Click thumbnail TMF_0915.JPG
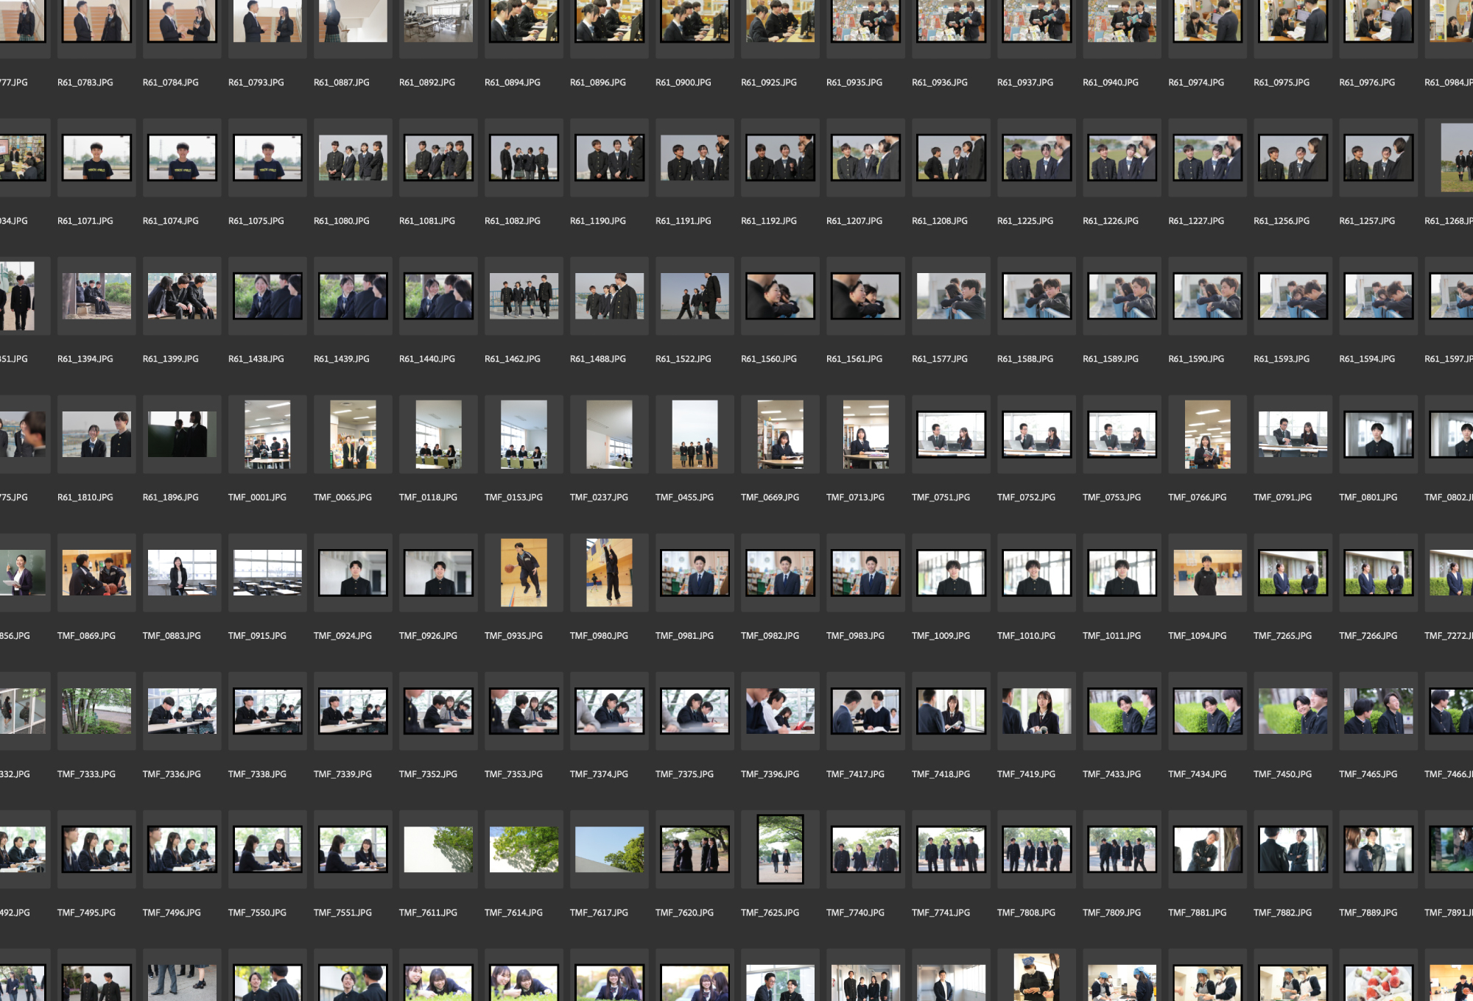Screen dimensions: 1473x1001 [x=267, y=573]
